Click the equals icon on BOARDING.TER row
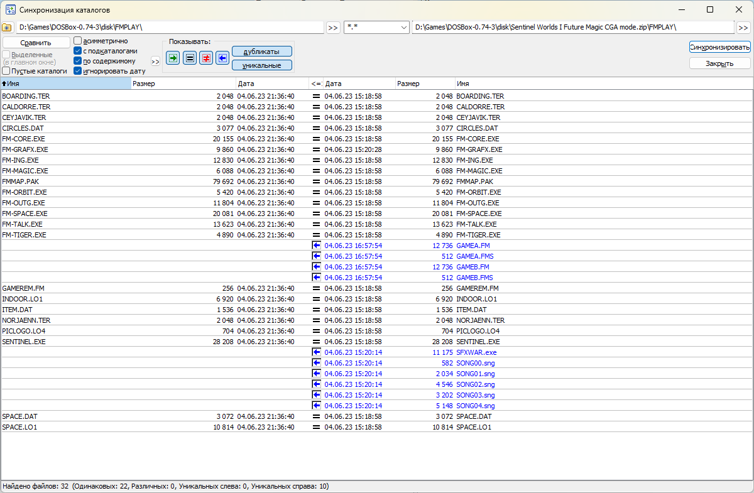Viewport: 754px width, 493px height. pos(315,96)
